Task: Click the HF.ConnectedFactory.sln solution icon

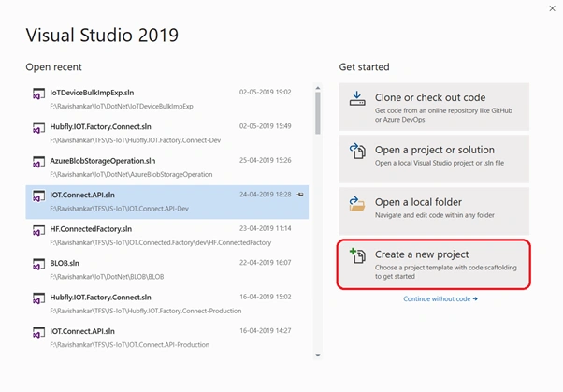Action: point(38,230)
